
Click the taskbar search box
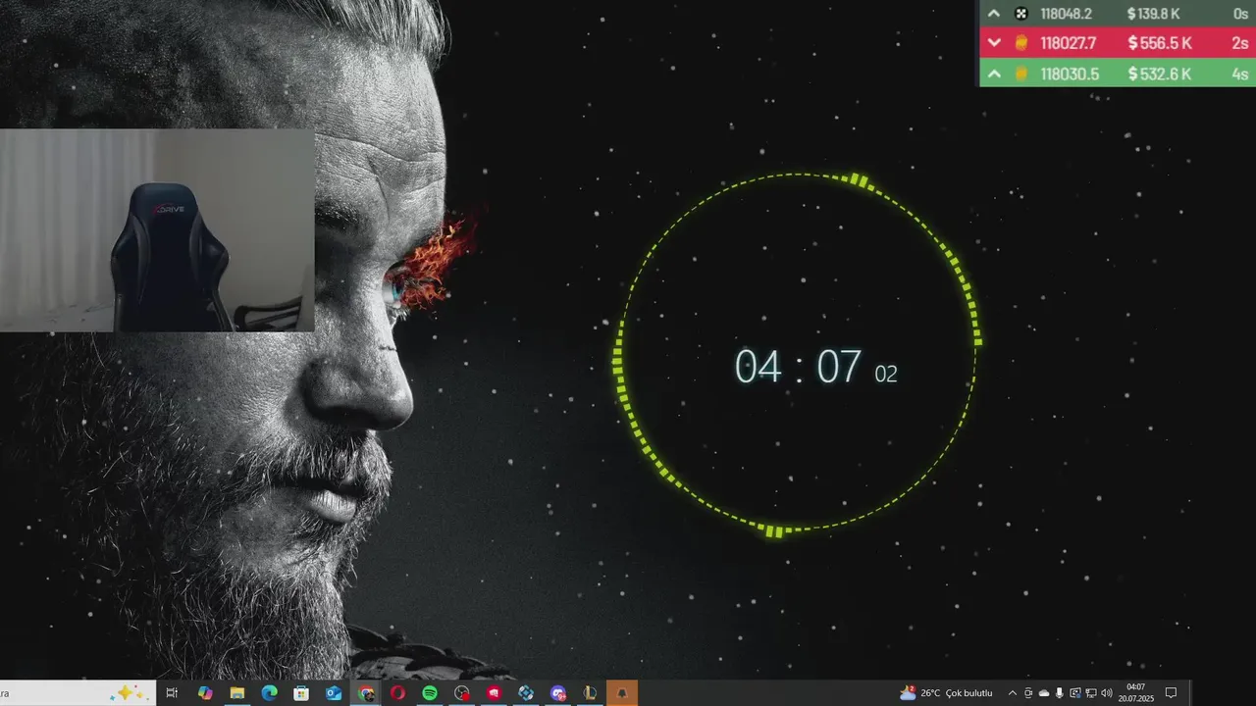pyautogui.click(x=77, y=693)
